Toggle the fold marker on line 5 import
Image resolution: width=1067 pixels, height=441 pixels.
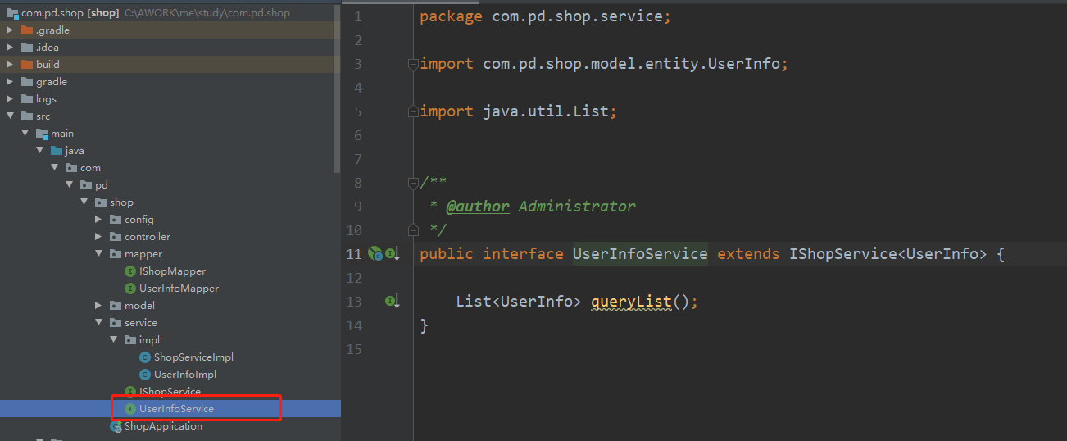pyautogui.click(x=413, y=111)
